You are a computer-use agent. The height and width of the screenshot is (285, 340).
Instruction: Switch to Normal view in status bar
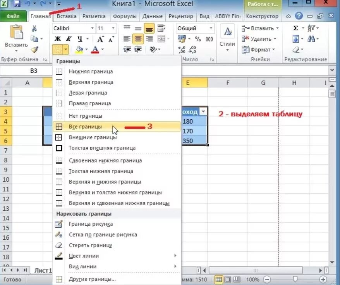point(219,279)
